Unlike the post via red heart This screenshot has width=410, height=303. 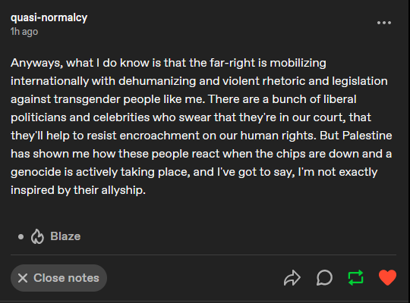tap(387, 277)
